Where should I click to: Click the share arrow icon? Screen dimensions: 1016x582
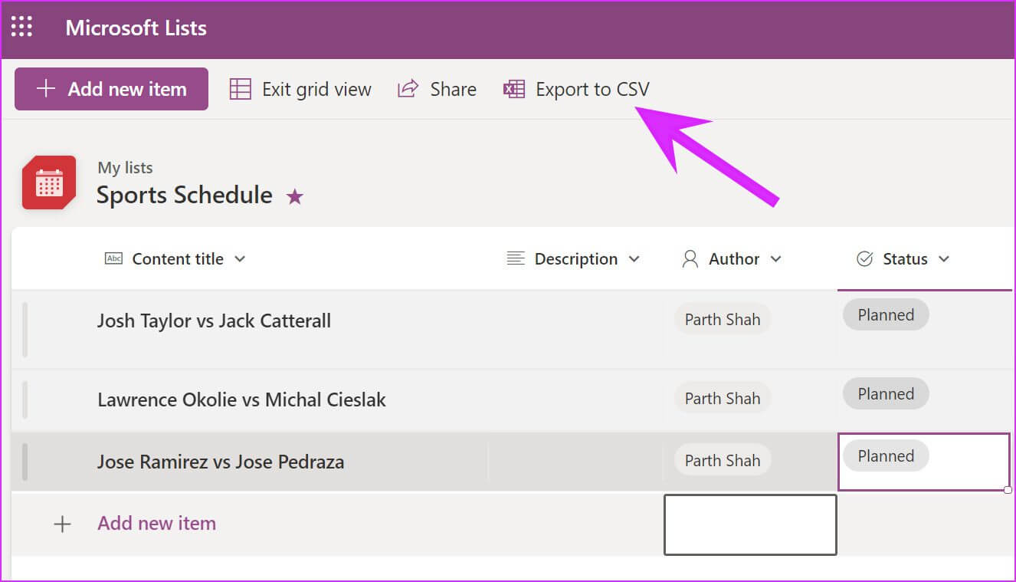click(x=408, y=88)
